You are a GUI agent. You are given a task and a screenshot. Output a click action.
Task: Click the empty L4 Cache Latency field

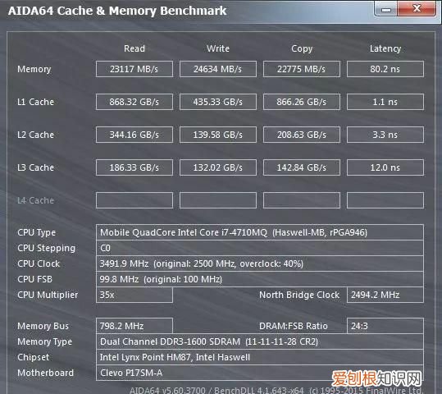[x=385, y=200]
